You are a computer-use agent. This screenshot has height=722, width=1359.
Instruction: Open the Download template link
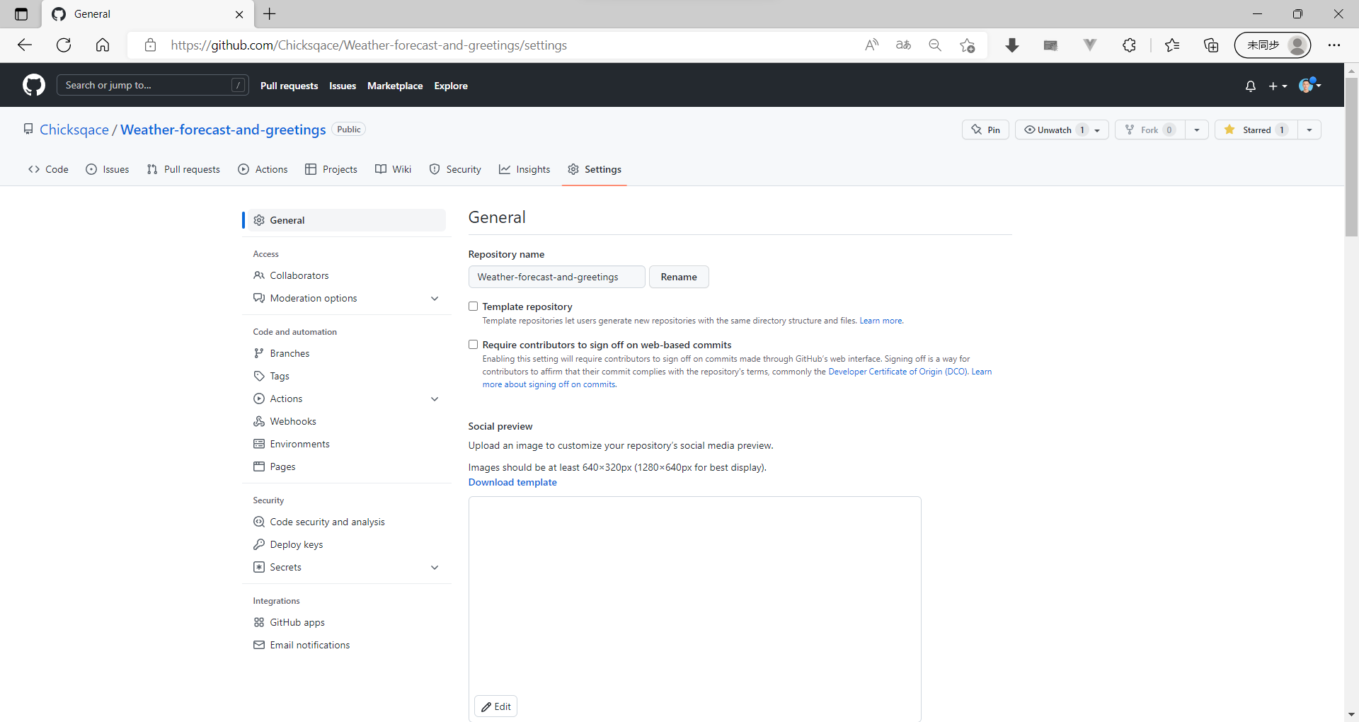click(512, 482)
